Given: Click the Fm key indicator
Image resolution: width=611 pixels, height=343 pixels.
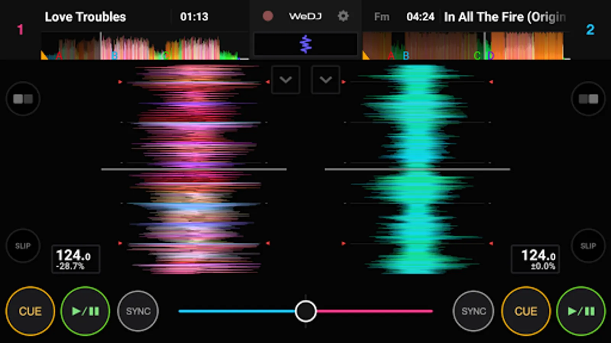Looking at the screenshot, I should coord(381,17).
